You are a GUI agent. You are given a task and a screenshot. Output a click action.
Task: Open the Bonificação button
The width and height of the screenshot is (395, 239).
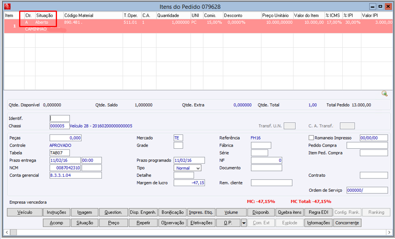172,213
